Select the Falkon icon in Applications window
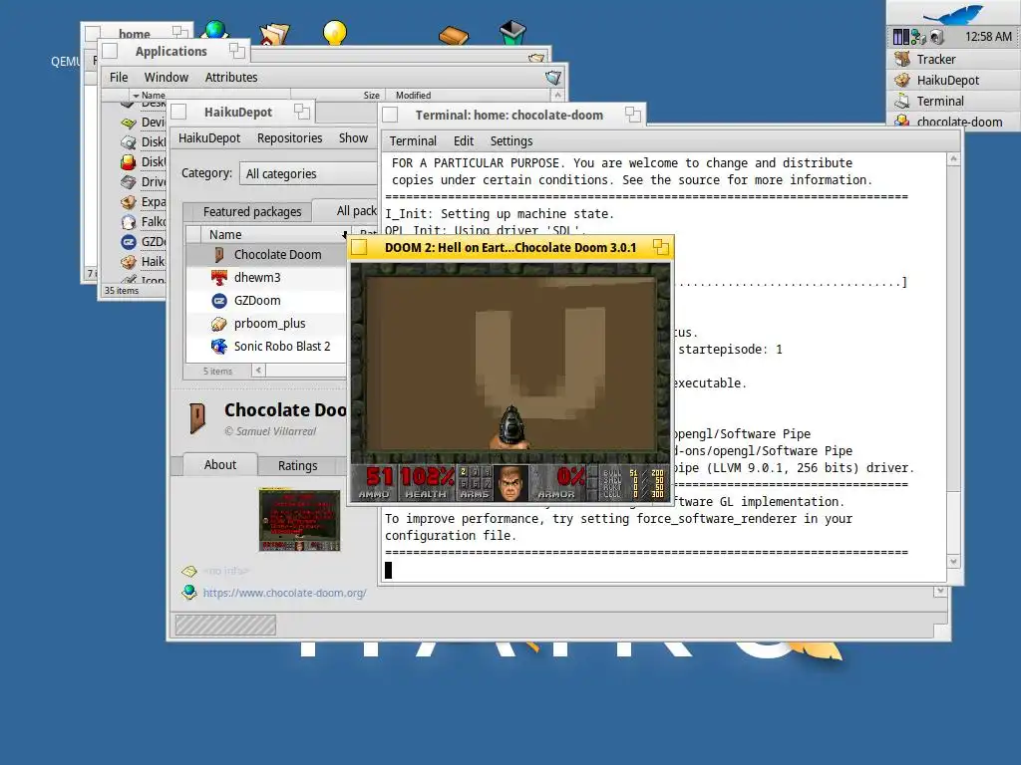This screenshot has height=765, width=1021. (x=129, y=222)
